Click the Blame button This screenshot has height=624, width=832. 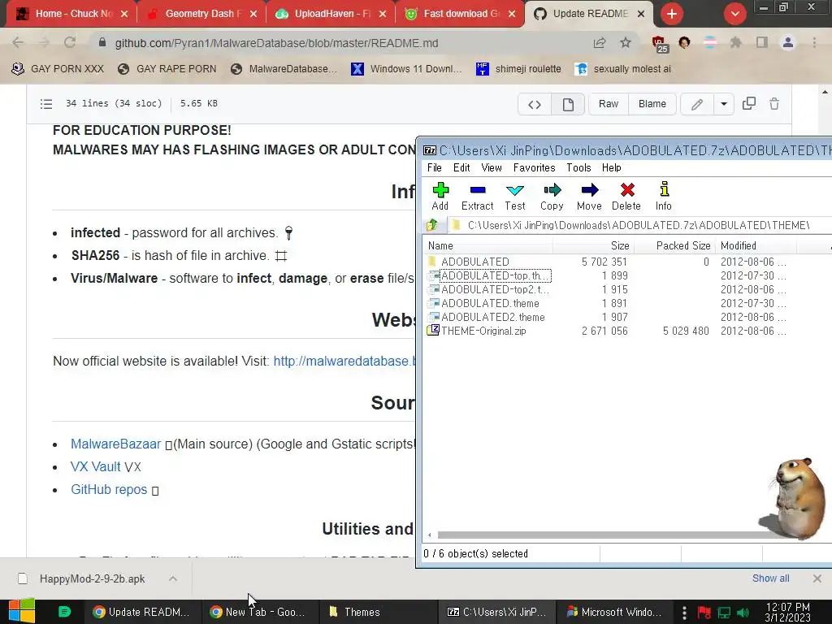[x=652, y=104]
